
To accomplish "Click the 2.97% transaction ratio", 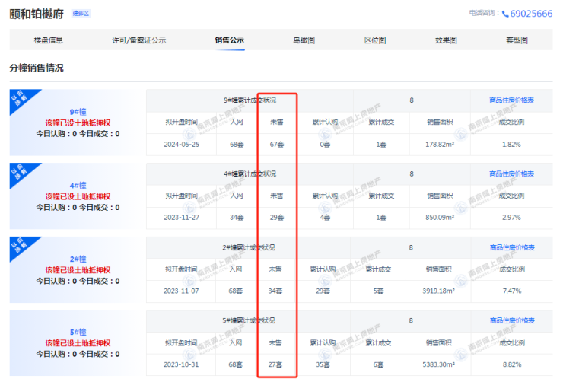I will [511, 217].
